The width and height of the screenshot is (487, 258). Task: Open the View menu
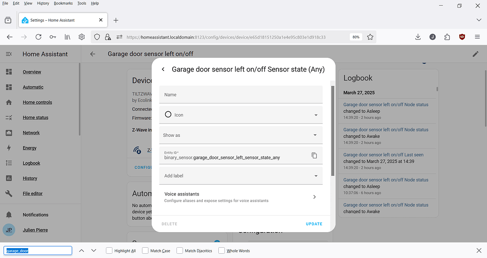coord(28,3)
